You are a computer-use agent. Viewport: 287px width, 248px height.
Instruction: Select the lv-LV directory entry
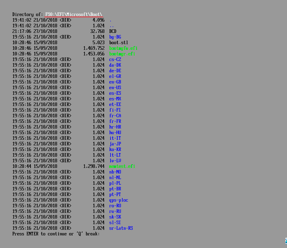tap(115, 161)
